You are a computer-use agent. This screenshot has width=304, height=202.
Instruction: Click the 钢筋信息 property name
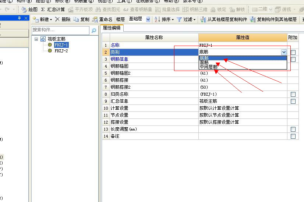(x=119, y=59)
